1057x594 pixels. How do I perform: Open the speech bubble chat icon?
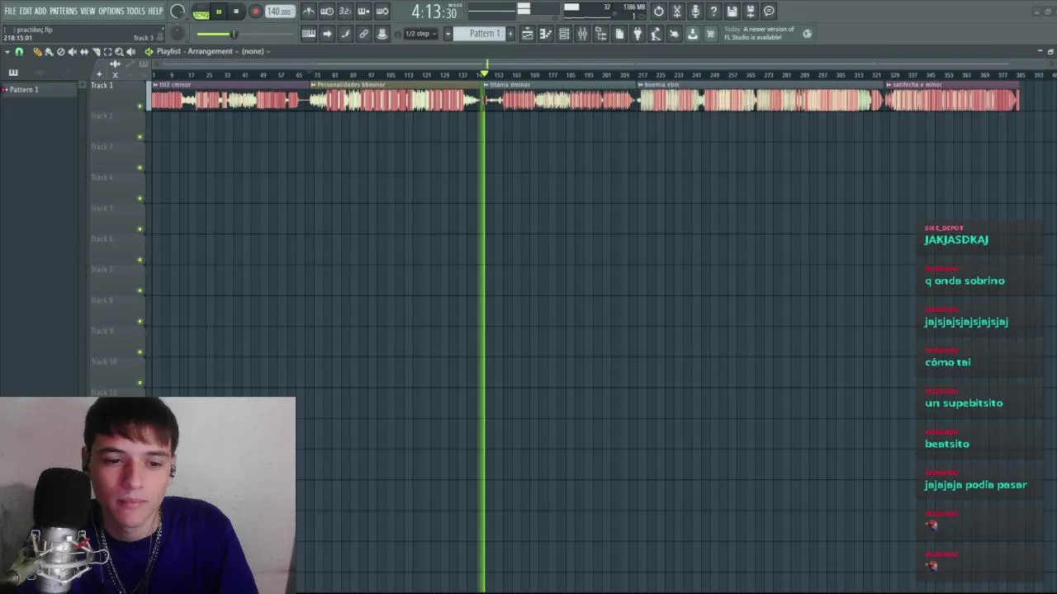[769, 12]
